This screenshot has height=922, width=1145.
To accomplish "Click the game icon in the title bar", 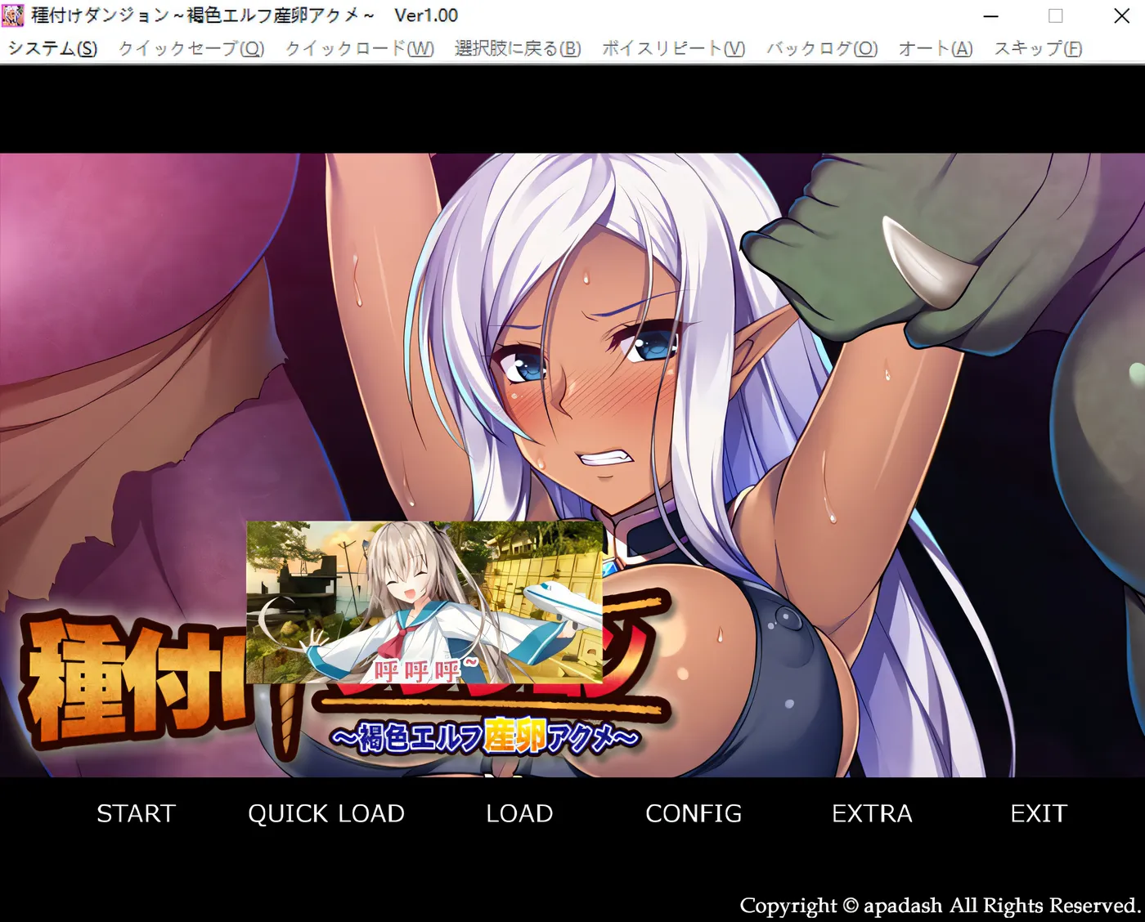I will (13, 15).
